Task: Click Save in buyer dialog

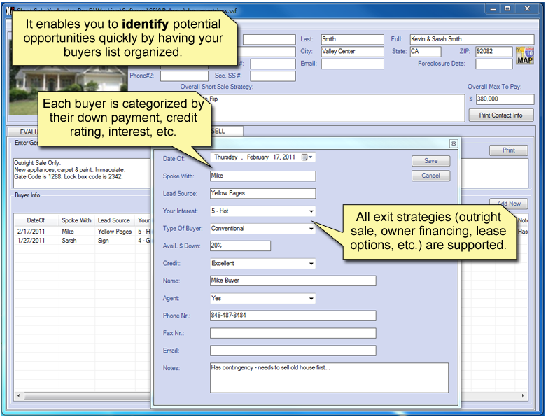Action: tap(430, 160)
